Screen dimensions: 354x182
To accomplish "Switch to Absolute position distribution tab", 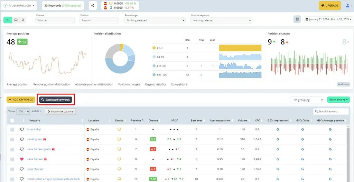I will point(94,84).
